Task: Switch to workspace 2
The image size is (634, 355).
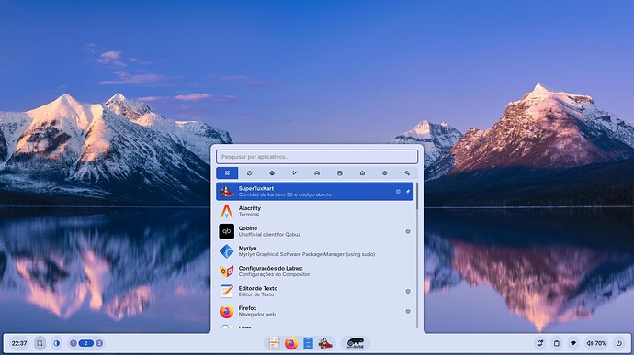Action: [85, 343]
